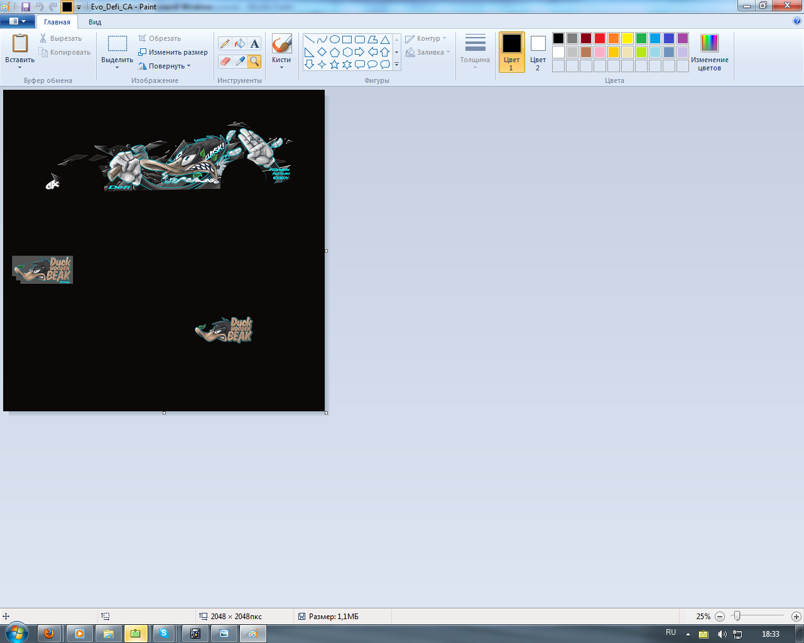Open the Paint application menu button
This screenshot has width=804, height=643.
(x=18, y=21)
